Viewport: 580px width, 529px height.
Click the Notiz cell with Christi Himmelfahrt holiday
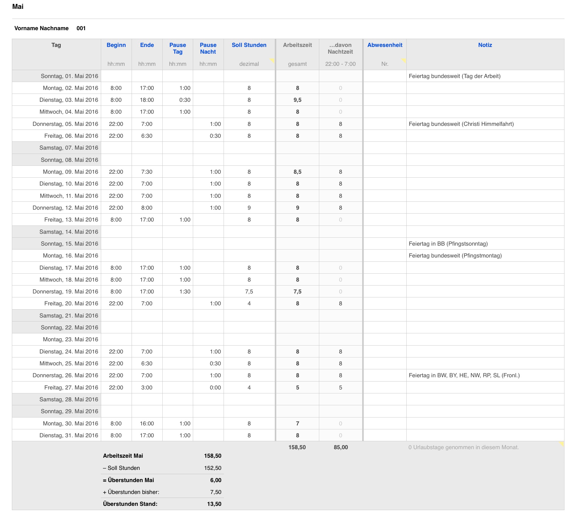click(485, 124)
